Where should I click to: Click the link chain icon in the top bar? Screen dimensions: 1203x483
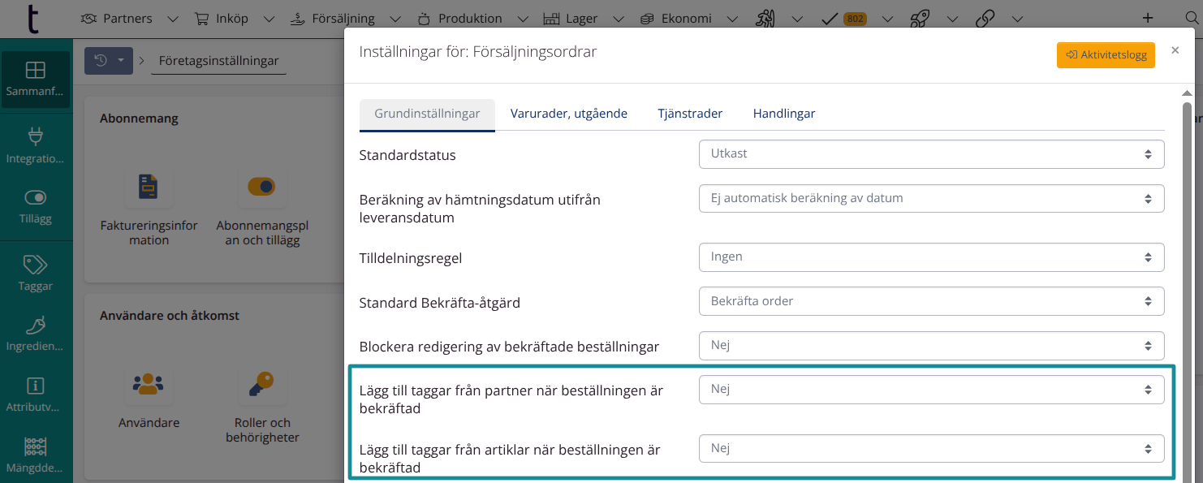click(985, 18)
